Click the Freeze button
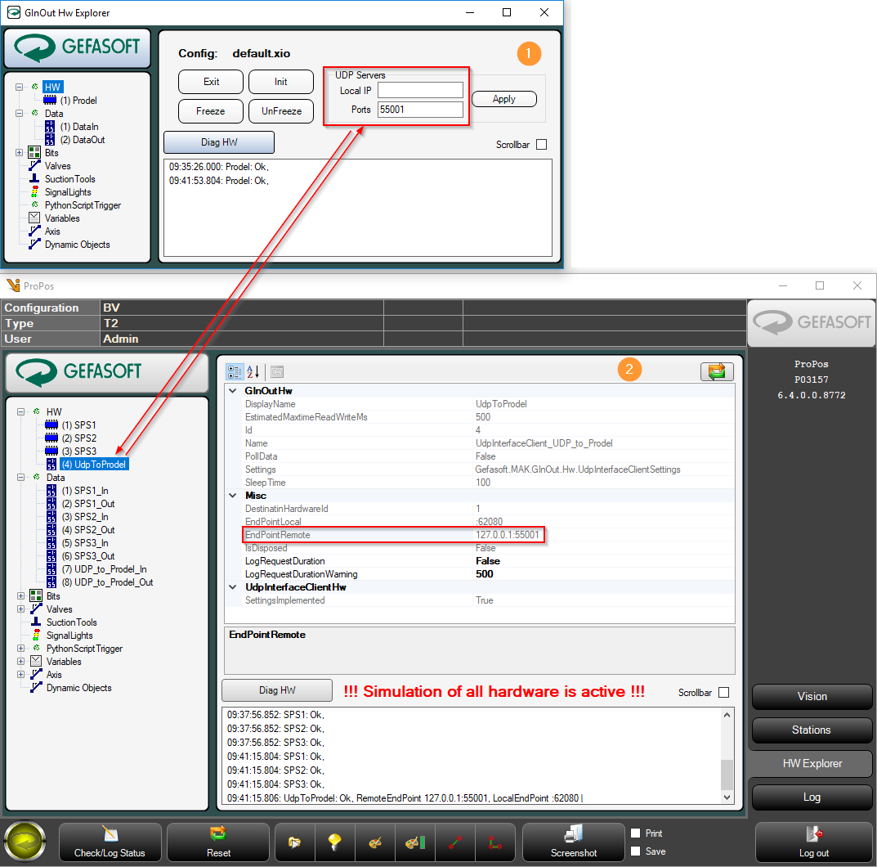 (211, 110)
